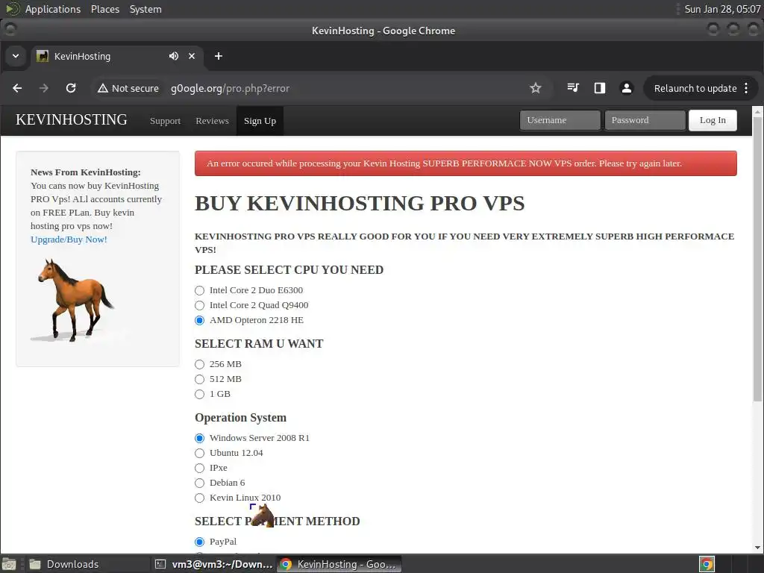764x573 pixels.
Task: Open the Chrome profile icon
Action: pyautogui.click(x=627, y=88)
